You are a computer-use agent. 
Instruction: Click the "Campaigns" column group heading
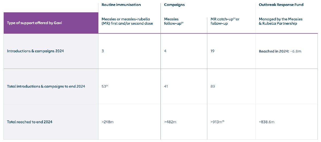point(174,5)
